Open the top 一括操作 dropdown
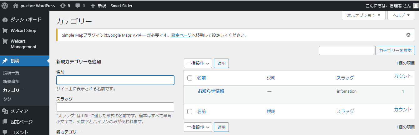Viewport: 419px width, 135px height. (198, 63)
